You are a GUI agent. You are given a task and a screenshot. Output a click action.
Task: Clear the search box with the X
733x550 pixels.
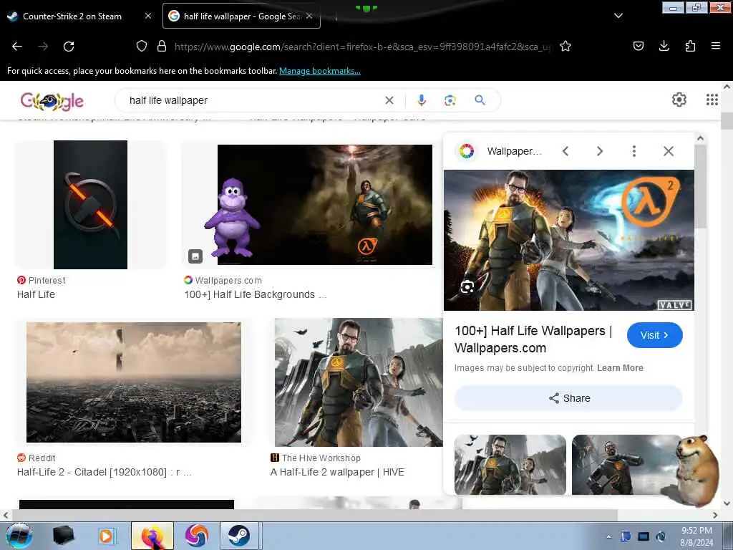point(389,100)
